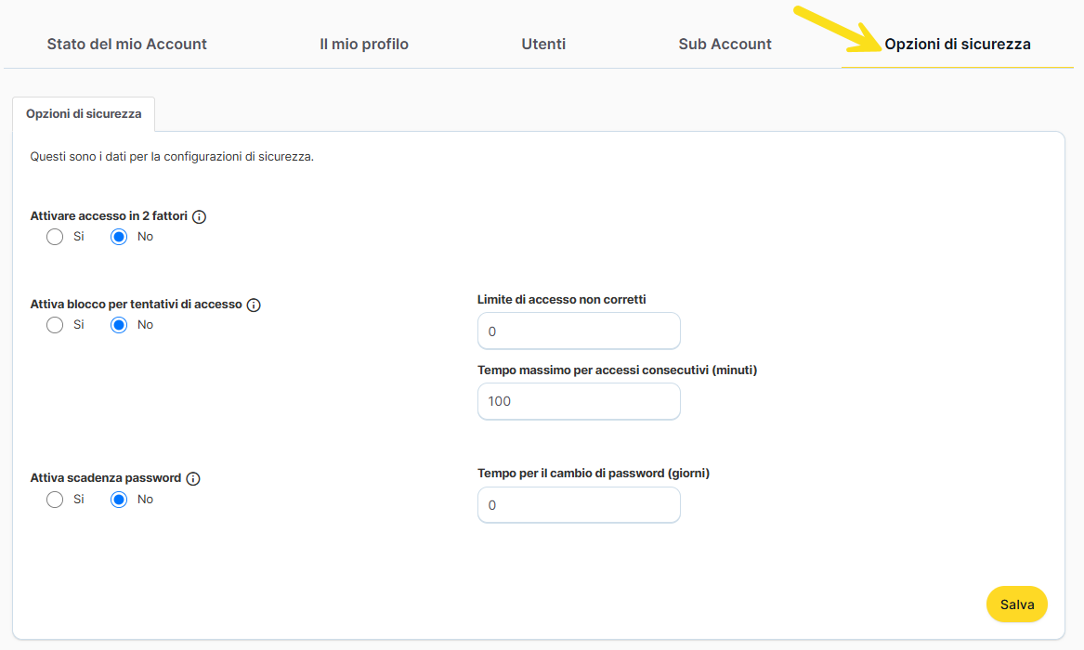Screen dimensions: 1084x650
Task: Switch to 'Stato del mio Account' tab
Action: (x=127, y=44)
